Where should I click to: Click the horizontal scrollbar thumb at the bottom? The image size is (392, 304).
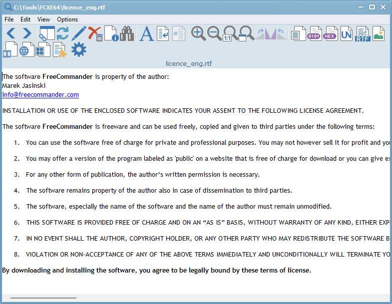(x=43, y=298)
